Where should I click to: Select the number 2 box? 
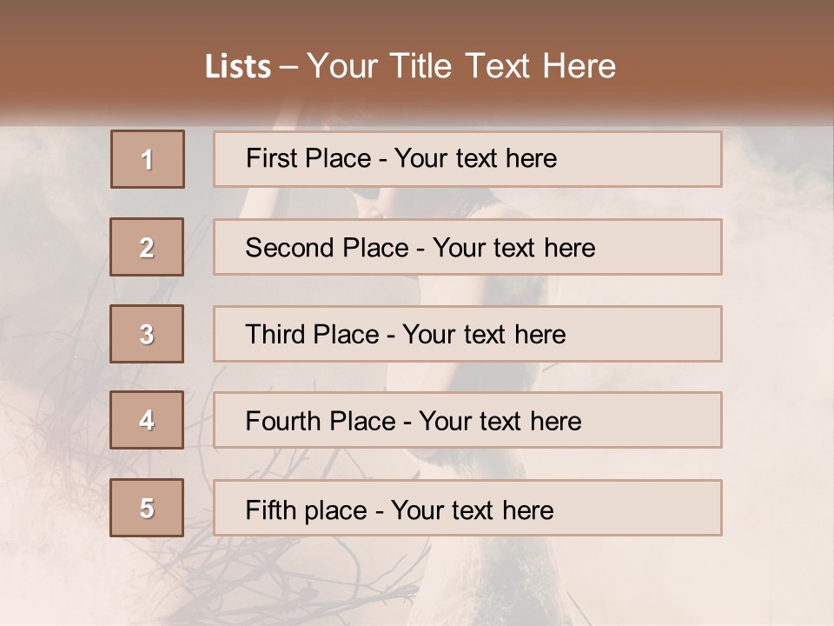(x=147, y=247)
